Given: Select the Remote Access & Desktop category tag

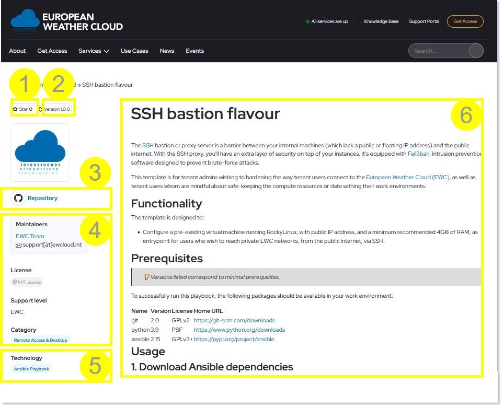Looking at the screenshot, I should tap(40, 340).
